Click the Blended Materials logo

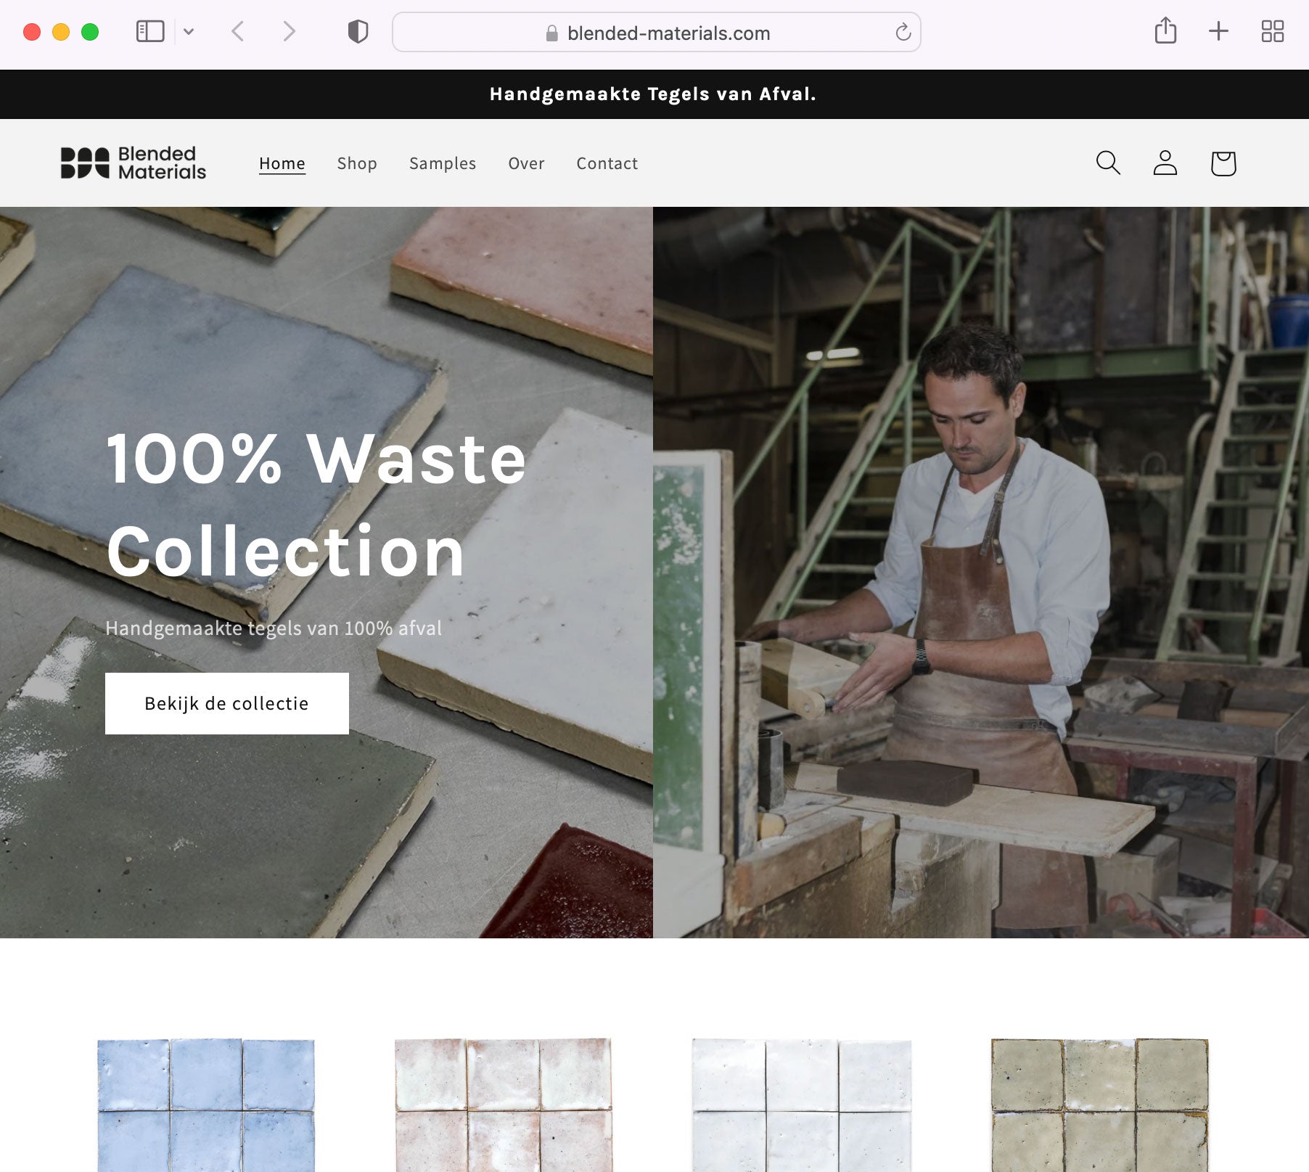(x=134, y=163)
